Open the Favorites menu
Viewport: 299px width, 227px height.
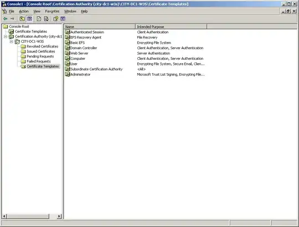(x=52, y=12)
